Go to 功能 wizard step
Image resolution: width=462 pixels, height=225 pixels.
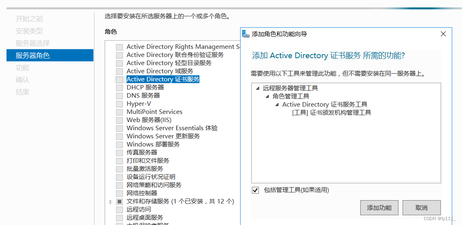(22, 68)
